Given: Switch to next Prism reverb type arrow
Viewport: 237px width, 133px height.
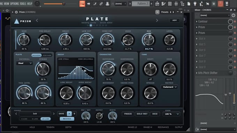Looking at the screenshot, I should tap(157, 21).
